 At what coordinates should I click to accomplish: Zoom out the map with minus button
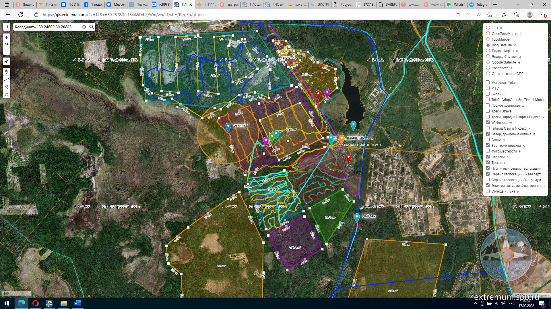pos(7,51)
